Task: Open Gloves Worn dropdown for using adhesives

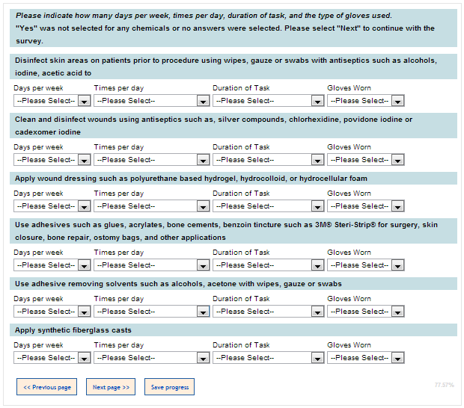Action: [365, 265]
